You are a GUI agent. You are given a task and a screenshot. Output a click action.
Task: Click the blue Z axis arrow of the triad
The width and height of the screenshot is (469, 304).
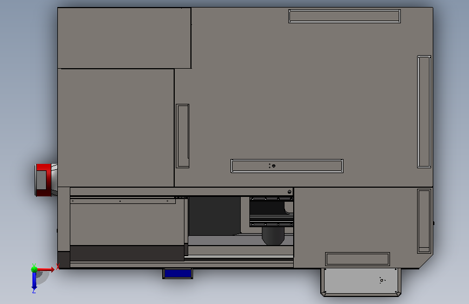tap(34, 281)
